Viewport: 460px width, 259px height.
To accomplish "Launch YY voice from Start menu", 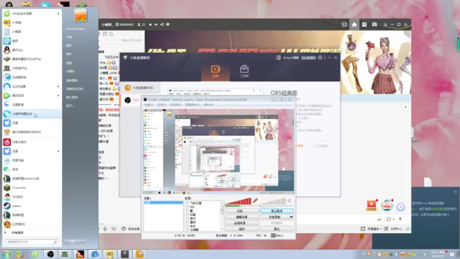I will (32, 22).
